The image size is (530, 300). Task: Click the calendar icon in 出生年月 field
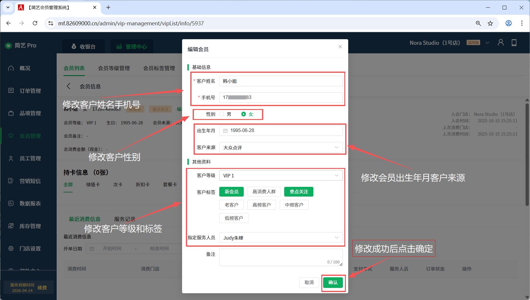point(225,131)
